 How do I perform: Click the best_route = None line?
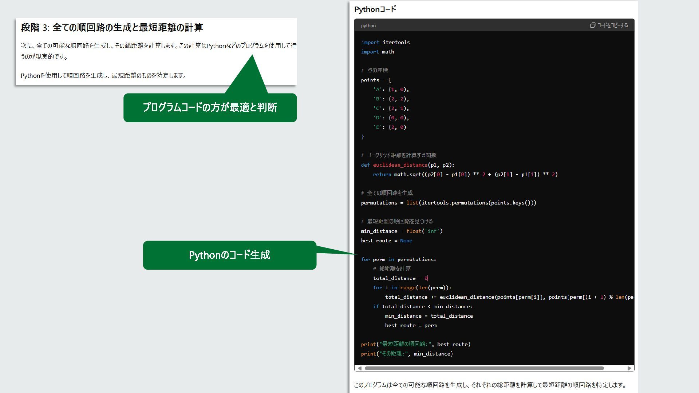[x=387, y=241]
